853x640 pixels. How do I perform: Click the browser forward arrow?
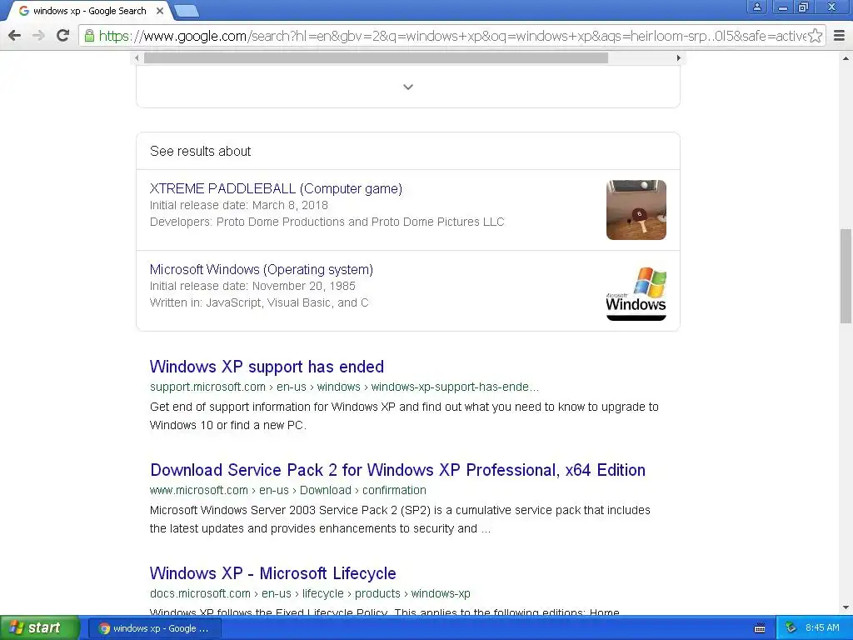(38, 36)
